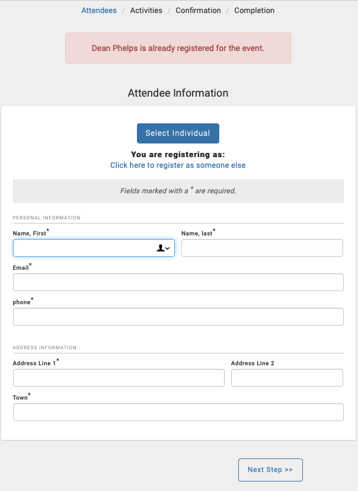The height and width of the screenshot is (491, 358).
Task: Select the Attendees step in the breadcrumb
Action: tap(99, 10)
